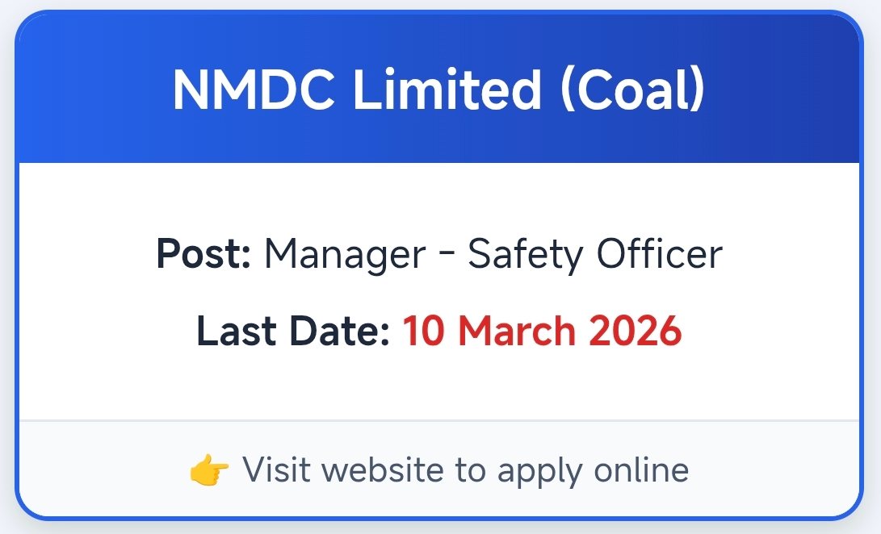
Task: Click the word "(Coal)" in the title
Action: coord(633,89)
